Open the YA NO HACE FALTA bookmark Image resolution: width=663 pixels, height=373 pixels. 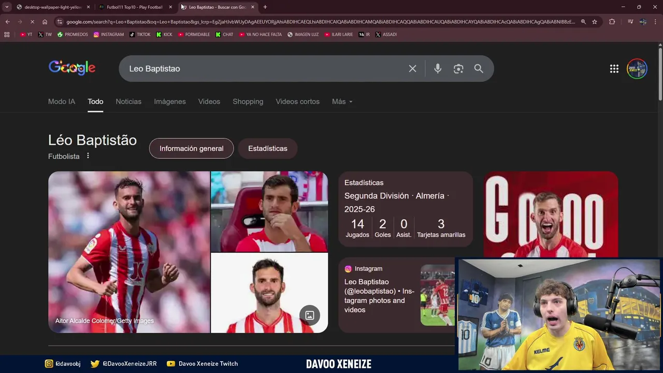pyautogui.click(x=261, y=34)
